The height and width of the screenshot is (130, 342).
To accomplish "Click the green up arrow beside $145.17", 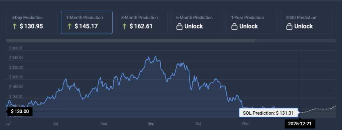I will 69,27.
